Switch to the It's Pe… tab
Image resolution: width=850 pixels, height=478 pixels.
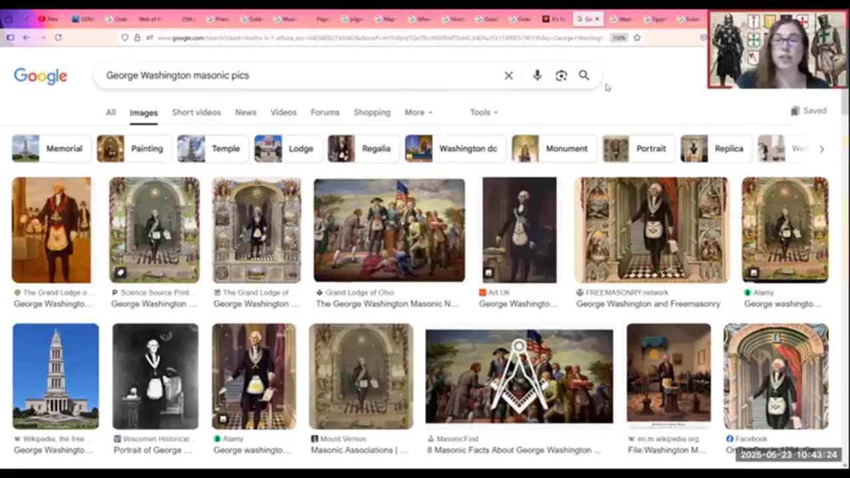click(x=555, y=19)
